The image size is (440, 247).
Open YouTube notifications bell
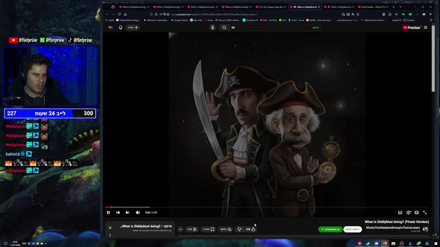click(x=121, y=27)
